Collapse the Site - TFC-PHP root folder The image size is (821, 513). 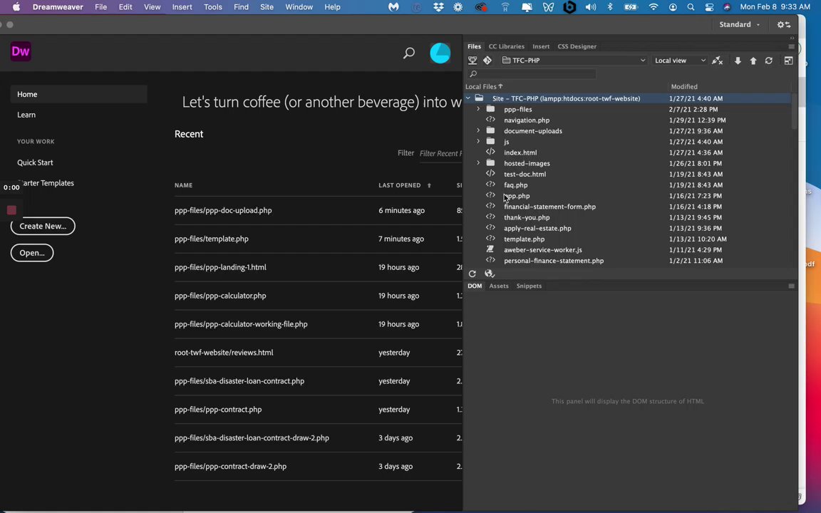(468, 98)
